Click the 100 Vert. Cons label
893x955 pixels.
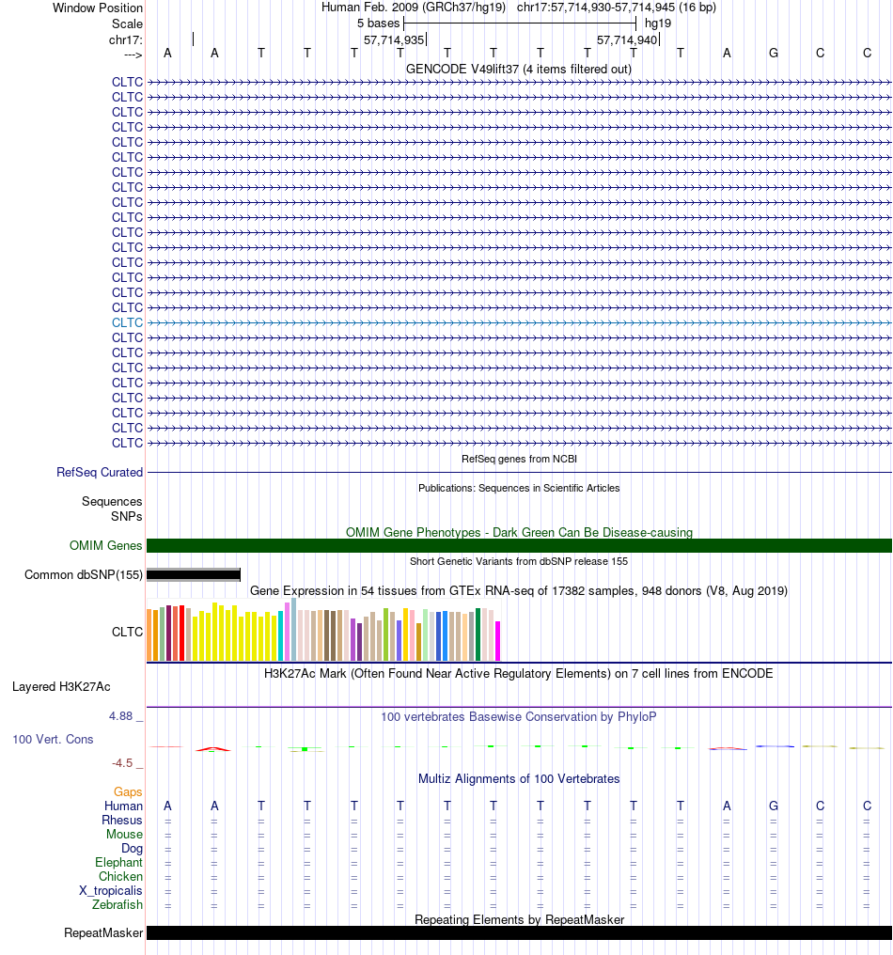pos(53,739)
